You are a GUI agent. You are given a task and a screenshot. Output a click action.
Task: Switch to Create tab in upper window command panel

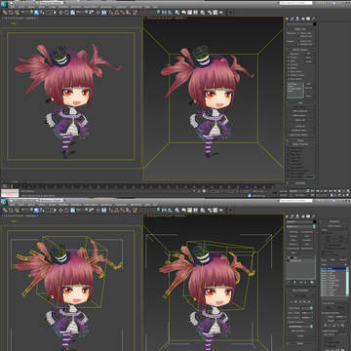pyautogui.click(x=287, y=19)
